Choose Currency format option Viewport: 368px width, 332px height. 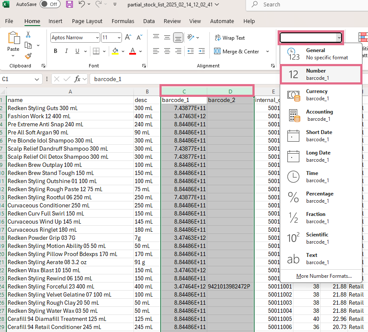pyautogui.click(x=321, y=95)
